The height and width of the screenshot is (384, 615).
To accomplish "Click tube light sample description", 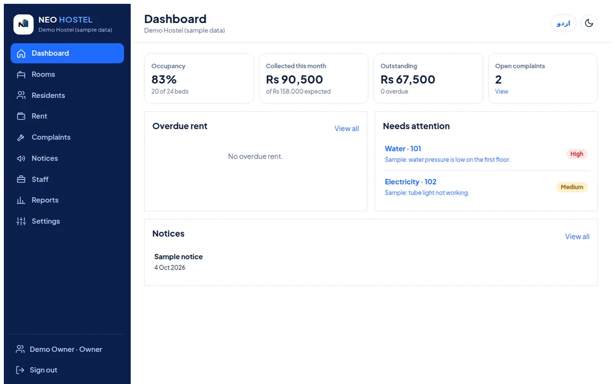I will [x=427, y=193].
